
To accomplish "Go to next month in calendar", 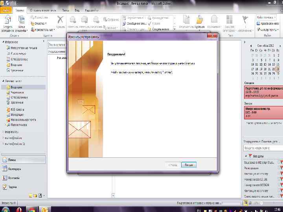I will [x=280, y=46].
